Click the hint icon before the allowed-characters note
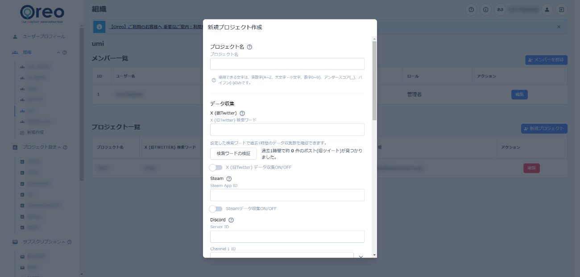580x277 pixels. [214, 80]
